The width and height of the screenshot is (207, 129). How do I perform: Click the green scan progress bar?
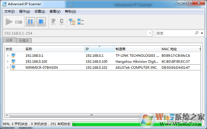click(137, 124)
